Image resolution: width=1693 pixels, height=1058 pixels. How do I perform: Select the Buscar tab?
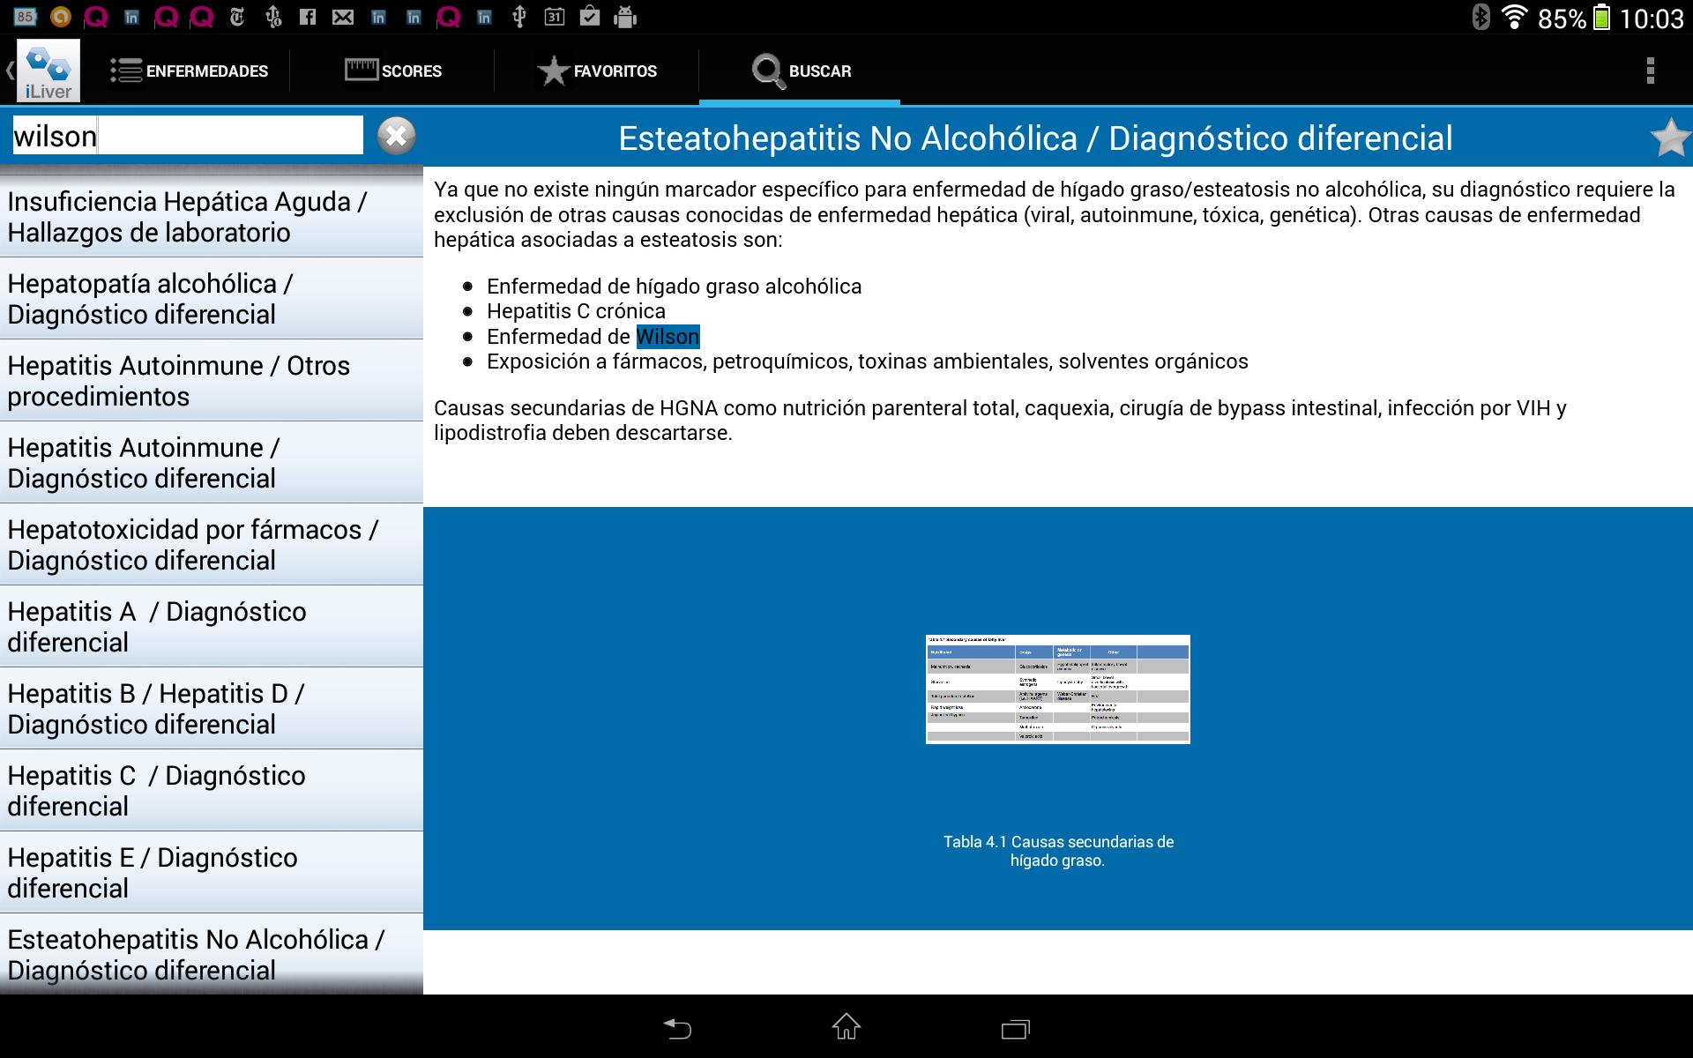[x=800, y=71]
